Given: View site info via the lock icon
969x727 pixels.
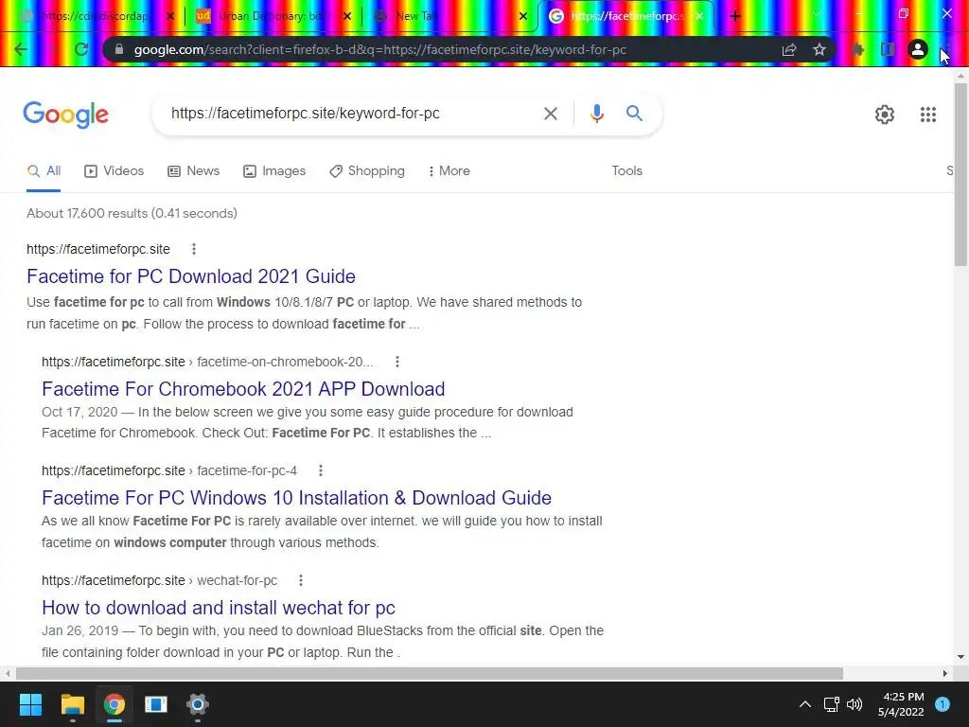Looking at the screenshot, I should coord(119,49).
